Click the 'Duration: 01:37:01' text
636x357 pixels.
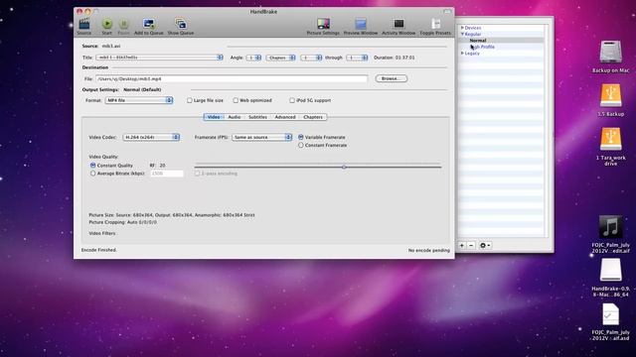(395, 58)
